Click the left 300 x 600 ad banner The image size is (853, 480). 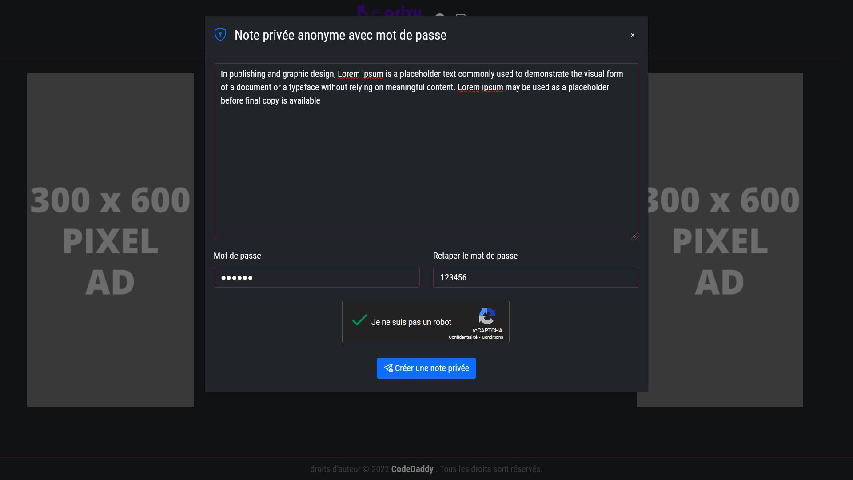pos(110,240)
